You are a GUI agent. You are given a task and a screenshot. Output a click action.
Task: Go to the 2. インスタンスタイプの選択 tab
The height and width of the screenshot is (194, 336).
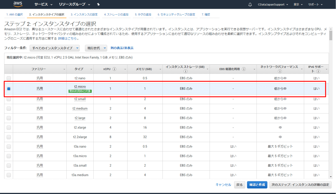click(46, 14)
